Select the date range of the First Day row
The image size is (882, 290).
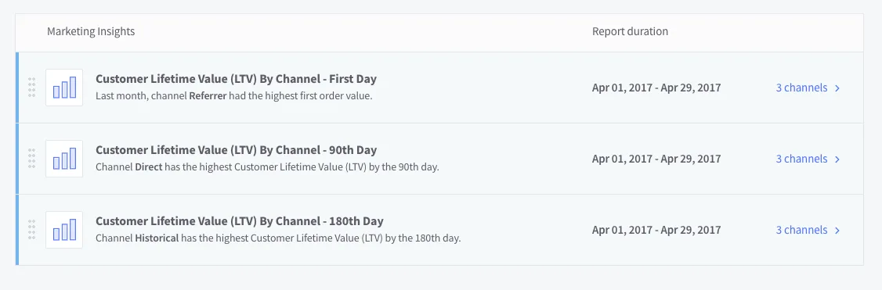click(656, 88)
